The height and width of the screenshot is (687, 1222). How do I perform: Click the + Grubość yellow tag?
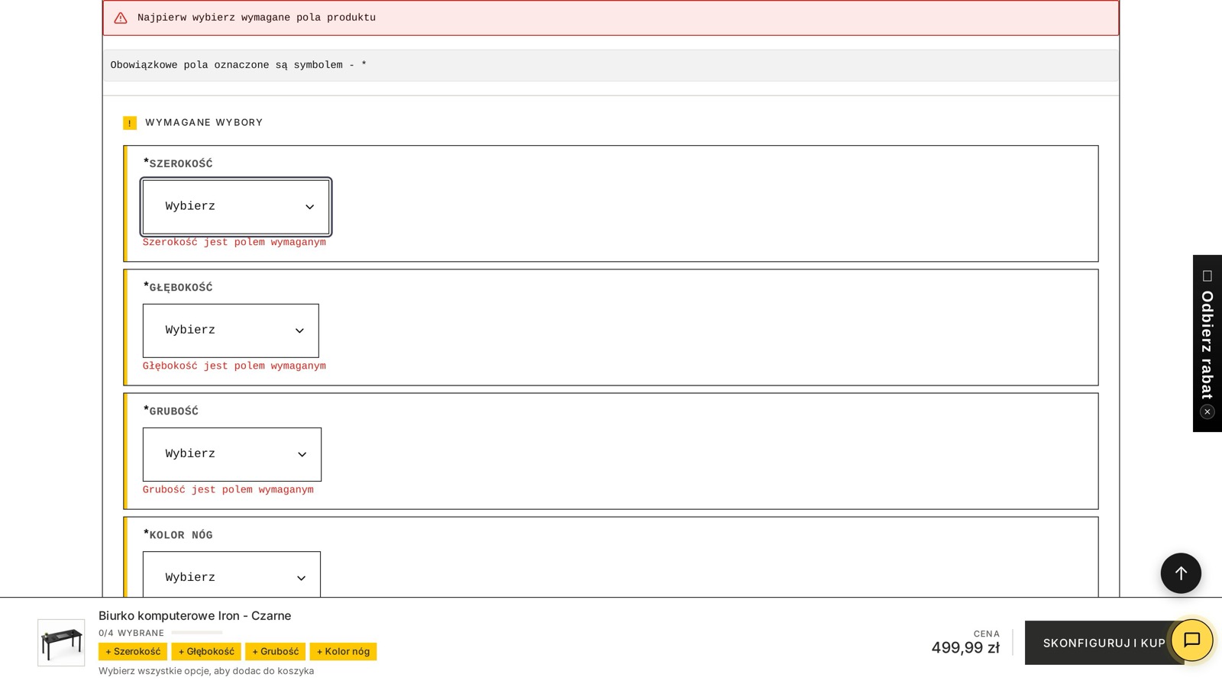(x=276, y=652)
